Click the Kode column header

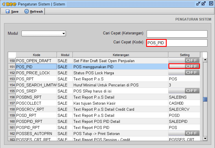36,55
